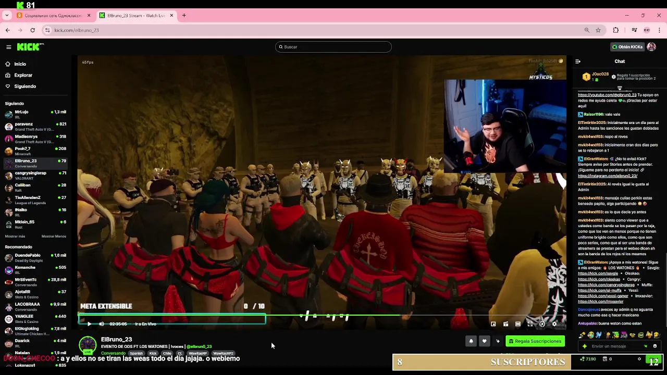
Task: Open the tab search dropdown
Action: 6,16
